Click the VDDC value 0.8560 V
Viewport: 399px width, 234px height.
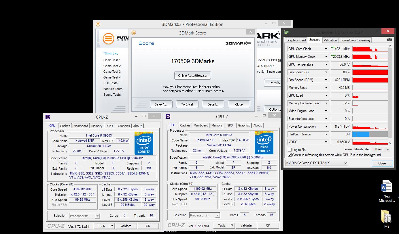coord(341,142)
